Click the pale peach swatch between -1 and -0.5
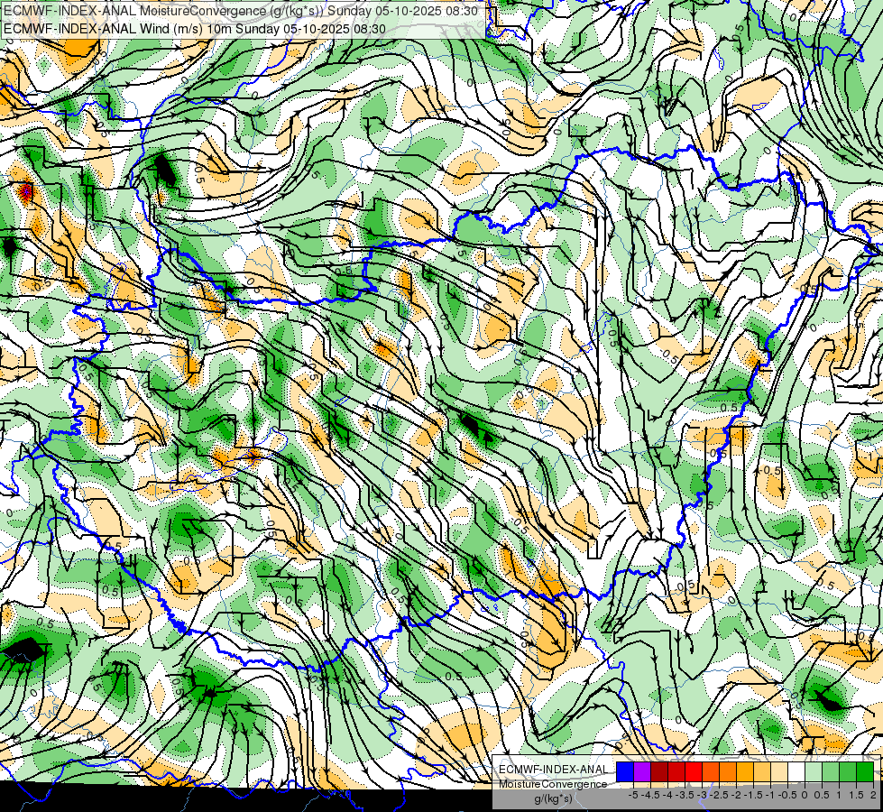883x812 pixels. coord(779,772)
